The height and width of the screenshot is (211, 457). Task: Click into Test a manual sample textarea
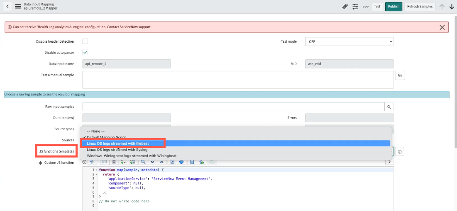click(238, 80)
